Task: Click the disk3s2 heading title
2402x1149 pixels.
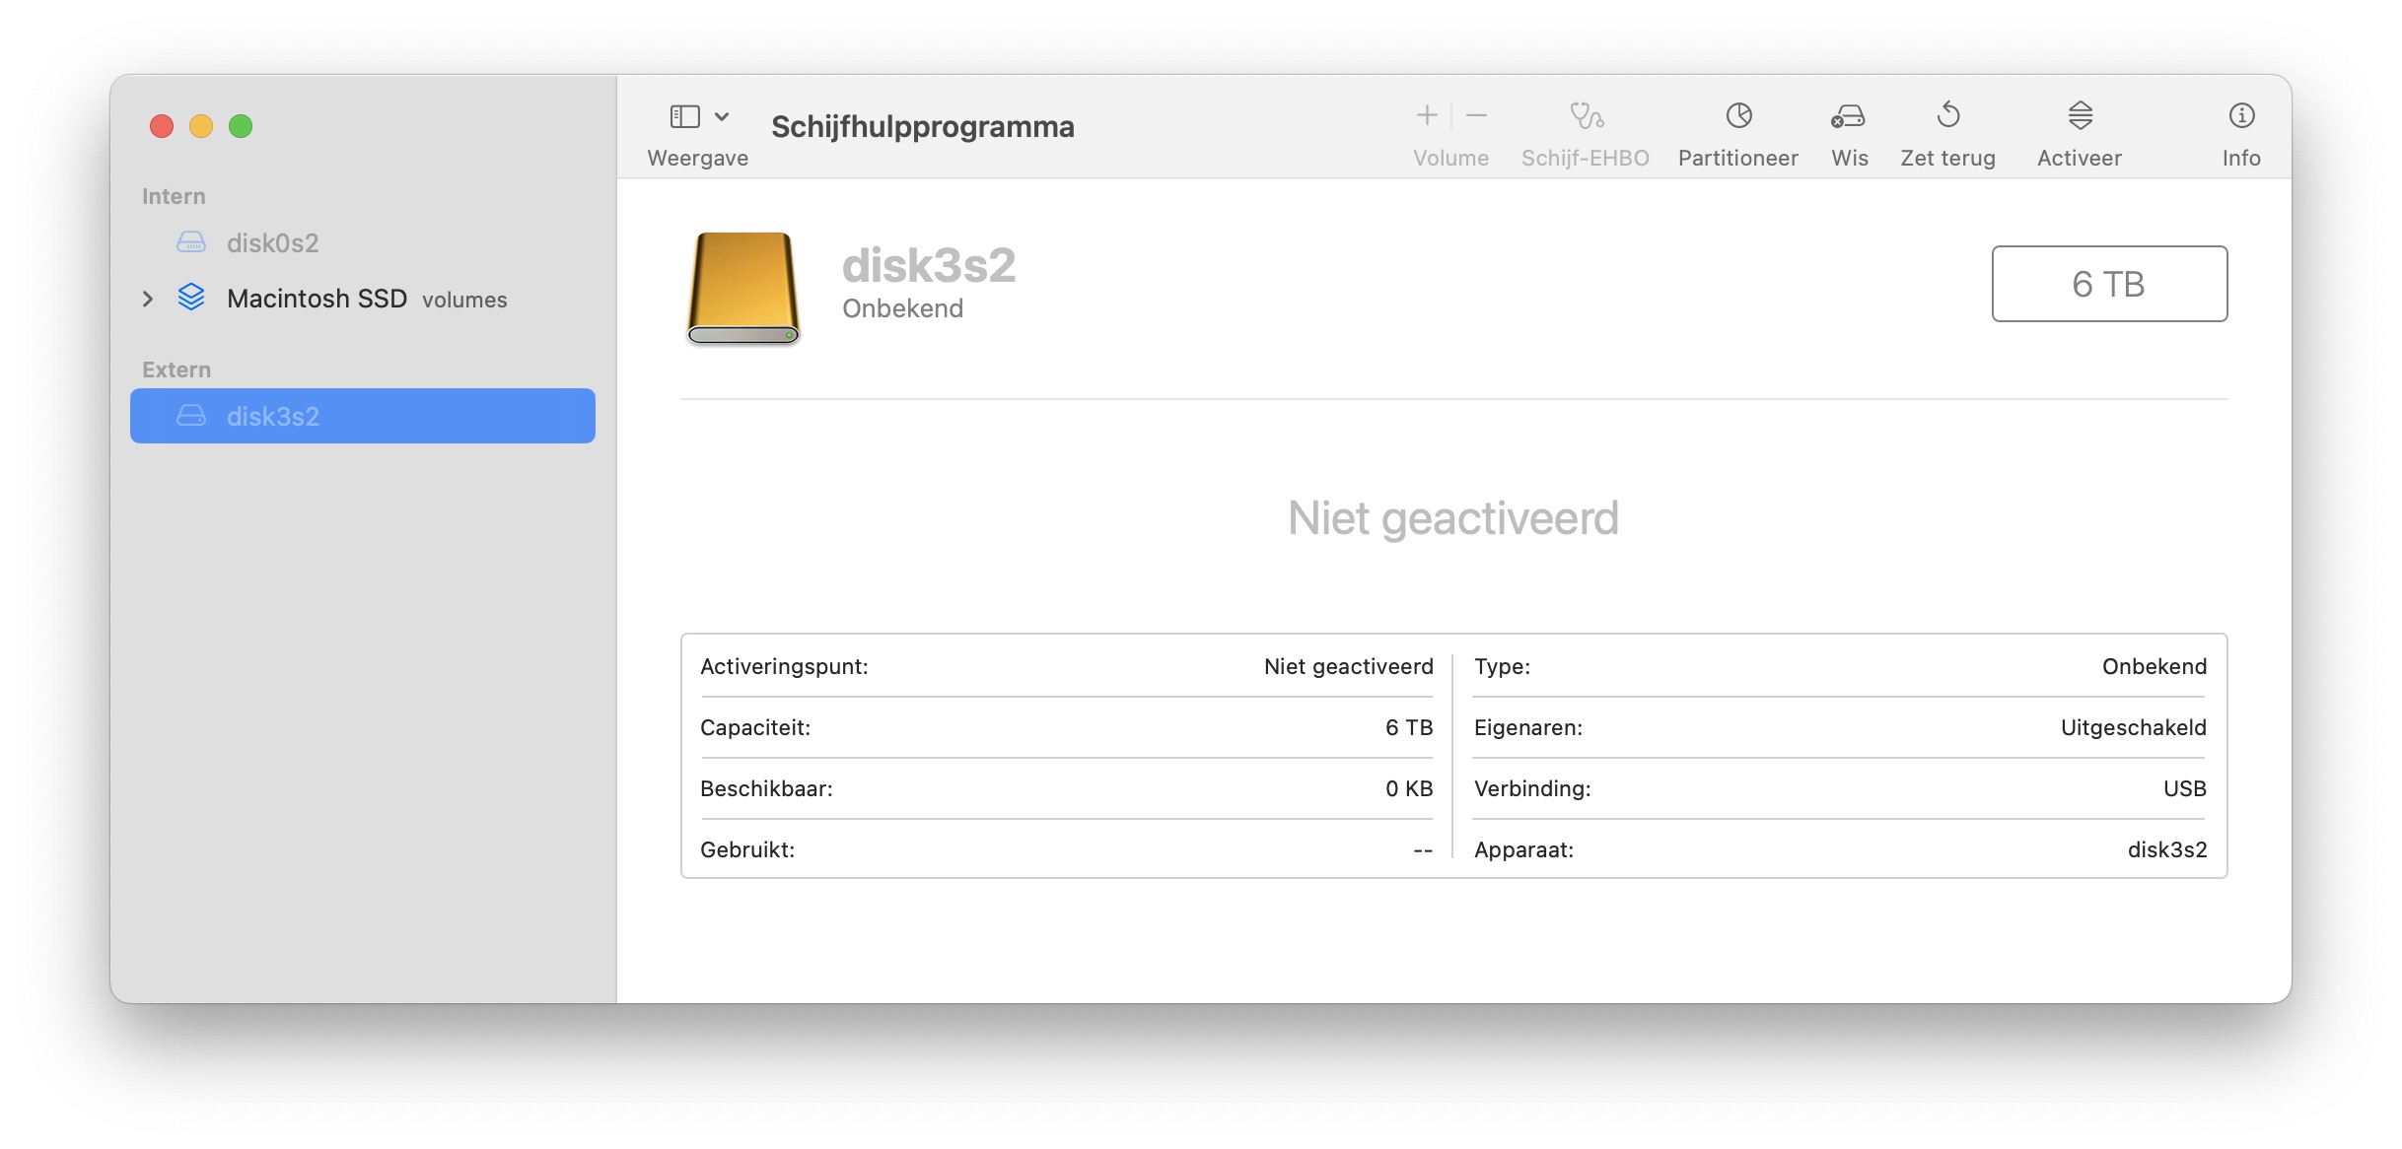Action: click(x=929, y=265)
